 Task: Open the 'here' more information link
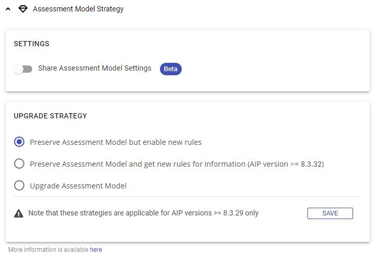pos(96,250)
